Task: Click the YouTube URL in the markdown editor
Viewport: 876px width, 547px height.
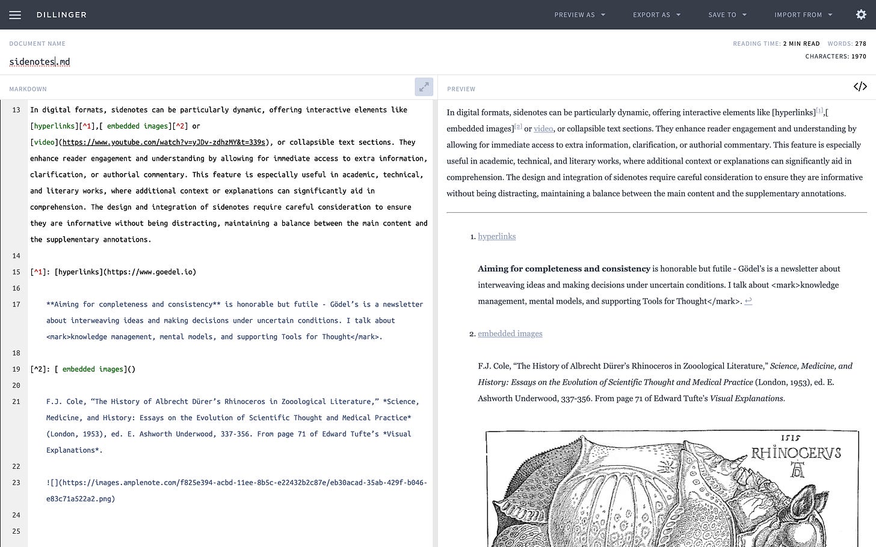Action: [x=164, y=142]
